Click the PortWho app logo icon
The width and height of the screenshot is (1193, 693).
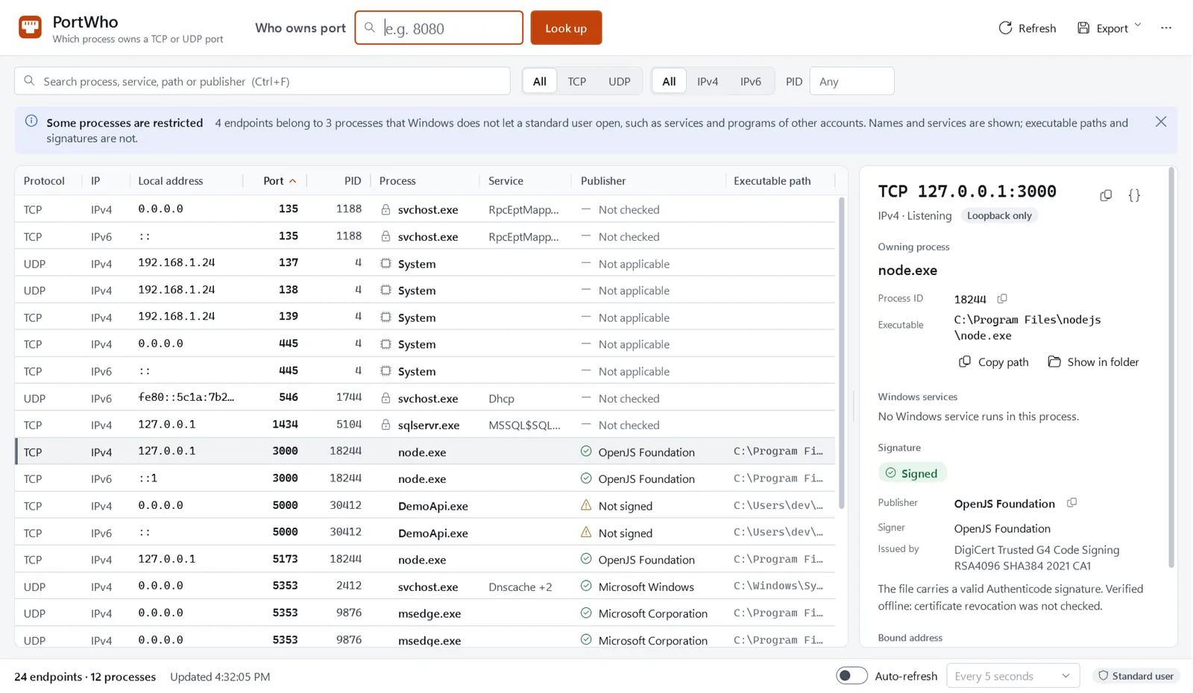(x=30, y=28)
